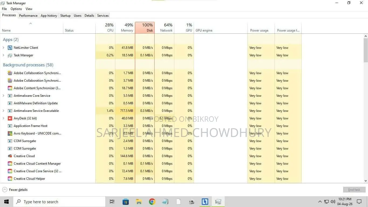Switch to the App history tab
The image size is (368, 207).
tap(49, 16)
